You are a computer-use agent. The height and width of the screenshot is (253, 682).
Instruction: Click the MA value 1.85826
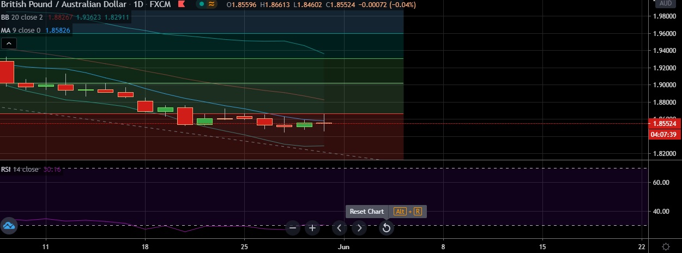(x=57, y=30)
